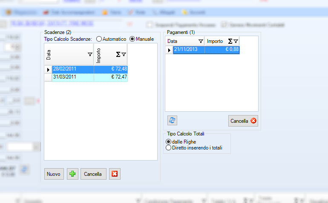Open the filter on Pagamenti Data column
The height and width of the screenshot is (203, 328).
(x=201, y=41)
